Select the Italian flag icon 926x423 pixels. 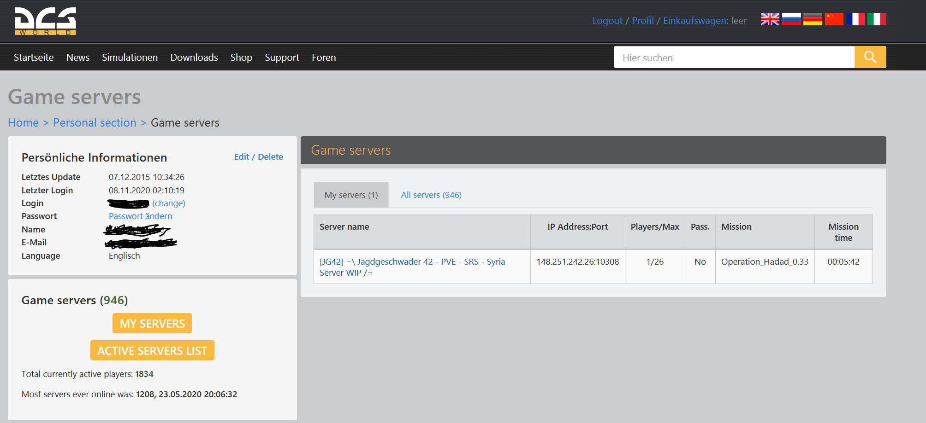point(877,19)
